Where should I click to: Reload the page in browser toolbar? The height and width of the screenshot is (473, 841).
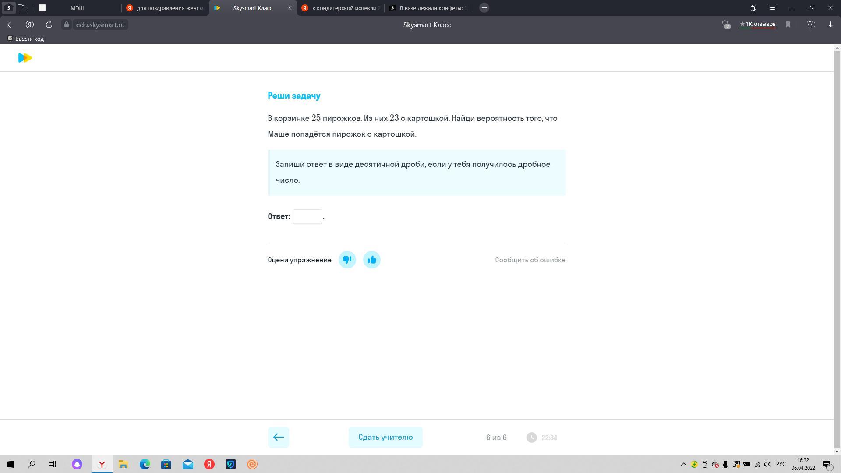(x=49, y=25)
